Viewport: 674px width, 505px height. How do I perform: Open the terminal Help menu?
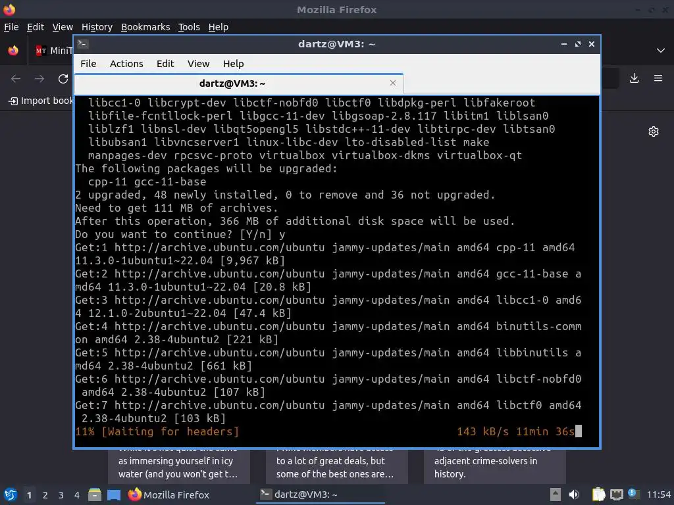coord(234,64)
